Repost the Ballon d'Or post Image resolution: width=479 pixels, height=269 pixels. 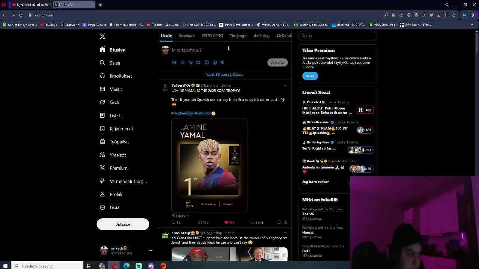click(203, 222)
